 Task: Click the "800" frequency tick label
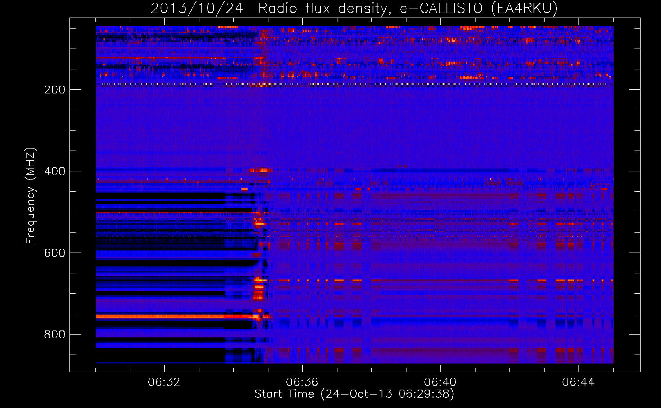tap(55, 335)
